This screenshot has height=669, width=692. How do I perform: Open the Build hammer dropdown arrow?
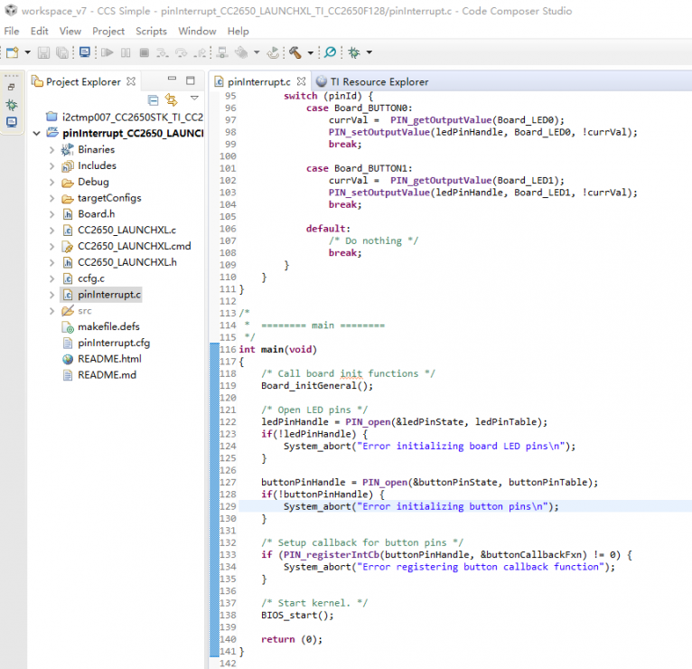[309, 54]
